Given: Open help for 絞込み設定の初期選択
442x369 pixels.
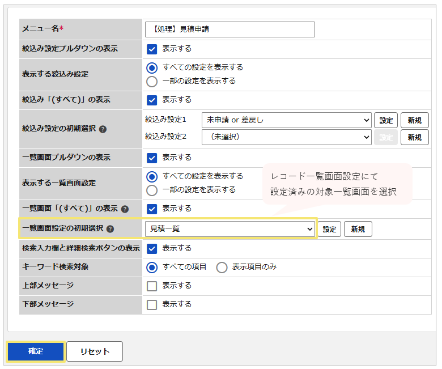Looking at the screenshot, I should click(103, 129).
